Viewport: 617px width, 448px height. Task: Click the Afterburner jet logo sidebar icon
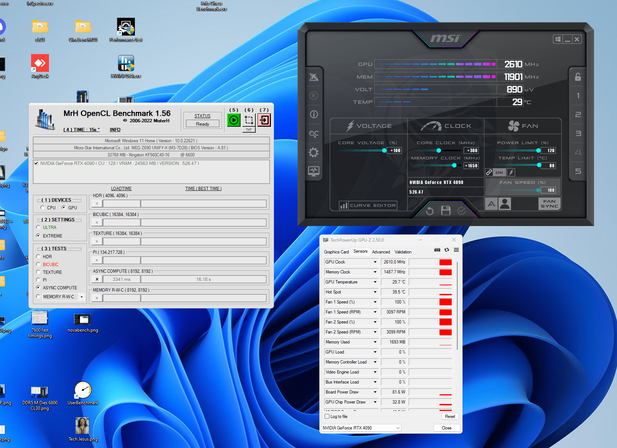314,77
